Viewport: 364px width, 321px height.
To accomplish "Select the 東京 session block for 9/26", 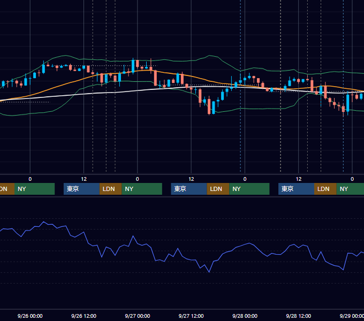I will pyautogui.click(x=81, y=189).
